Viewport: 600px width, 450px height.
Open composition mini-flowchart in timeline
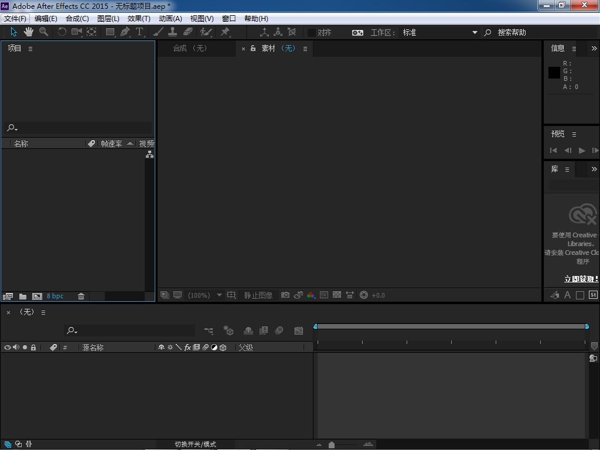[209, 330]
